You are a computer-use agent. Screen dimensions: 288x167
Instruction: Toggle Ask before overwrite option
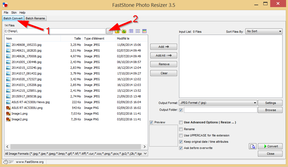point(181,148)
